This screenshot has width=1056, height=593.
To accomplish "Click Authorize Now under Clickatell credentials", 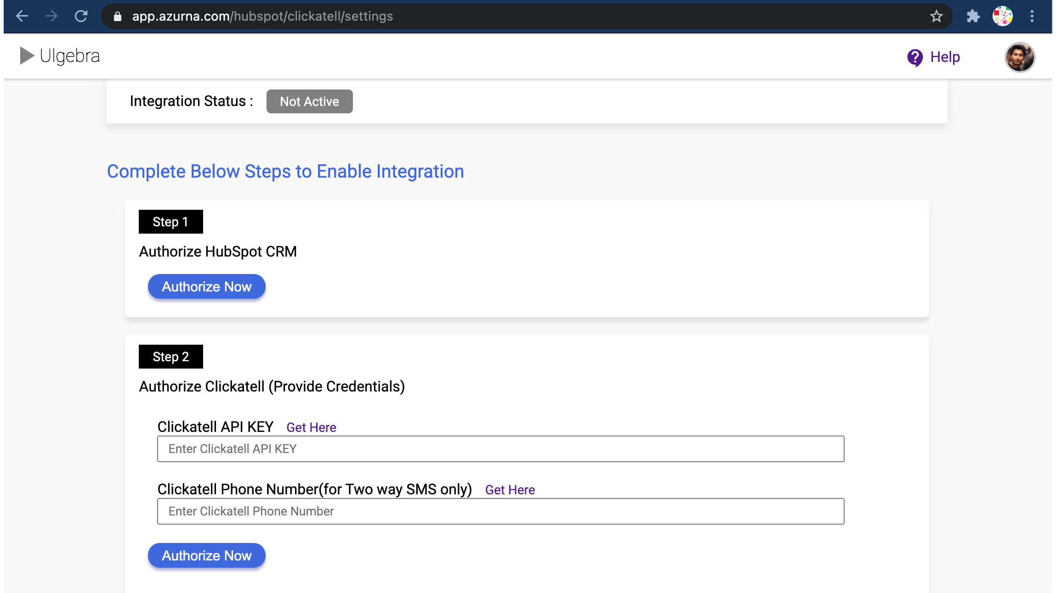I will tap(206, 556).
